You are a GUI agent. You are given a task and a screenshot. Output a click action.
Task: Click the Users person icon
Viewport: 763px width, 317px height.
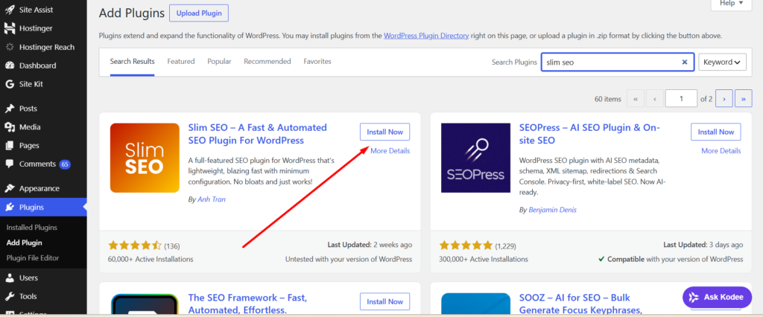pos(10,278)
